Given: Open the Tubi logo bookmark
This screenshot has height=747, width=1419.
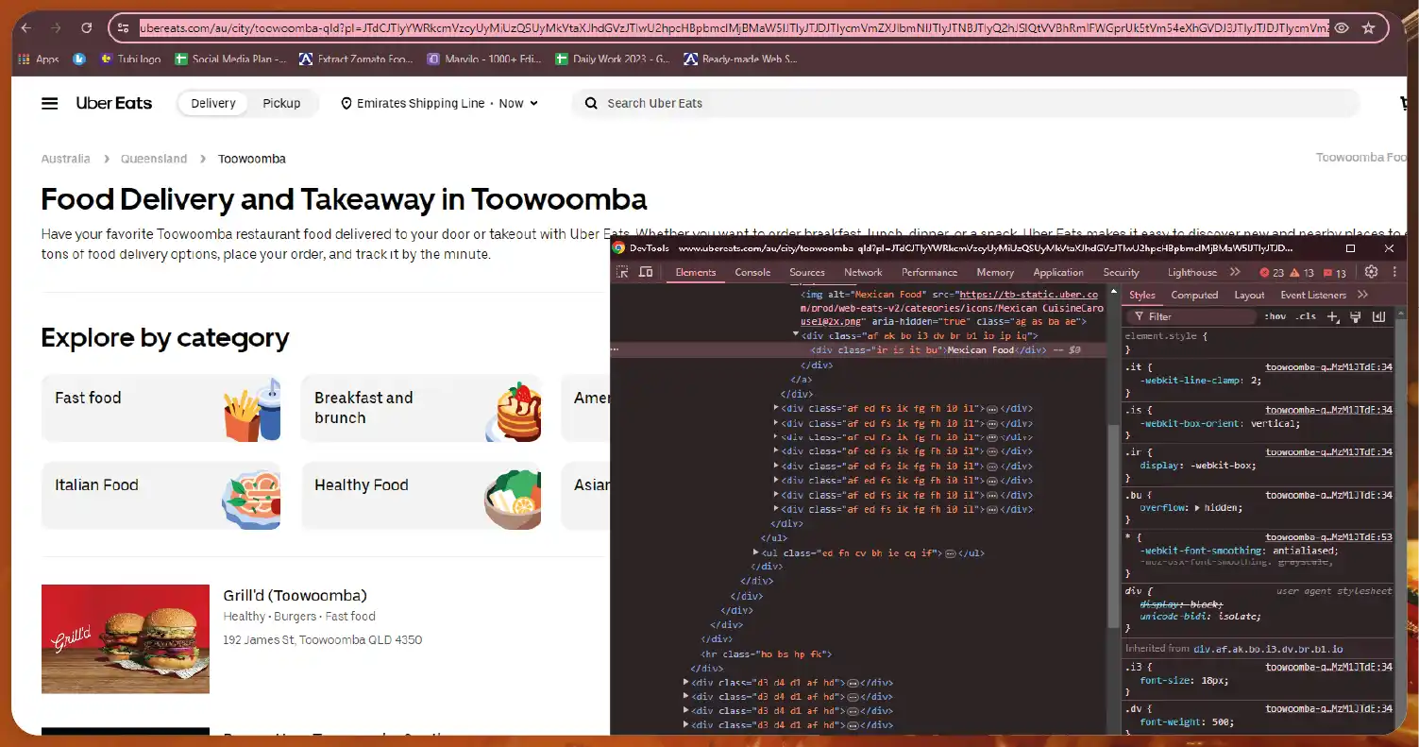Looking at the screenshot, I should click(129, 59).
